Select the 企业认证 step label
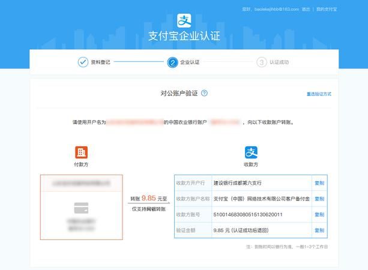 tap(190, 62)
